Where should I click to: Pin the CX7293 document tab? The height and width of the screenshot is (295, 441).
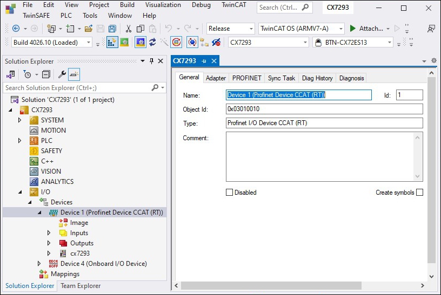tap(204, 61)
